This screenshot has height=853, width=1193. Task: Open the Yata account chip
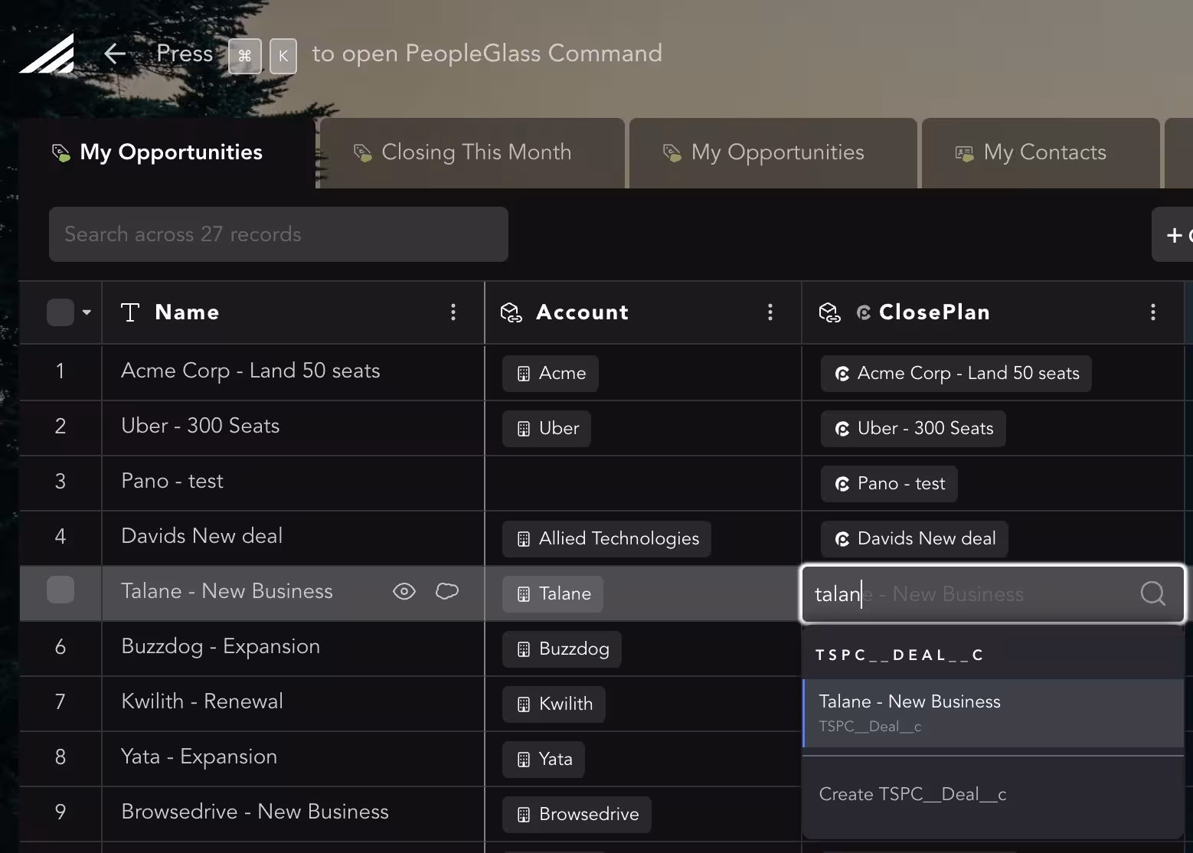click(544, 760)
